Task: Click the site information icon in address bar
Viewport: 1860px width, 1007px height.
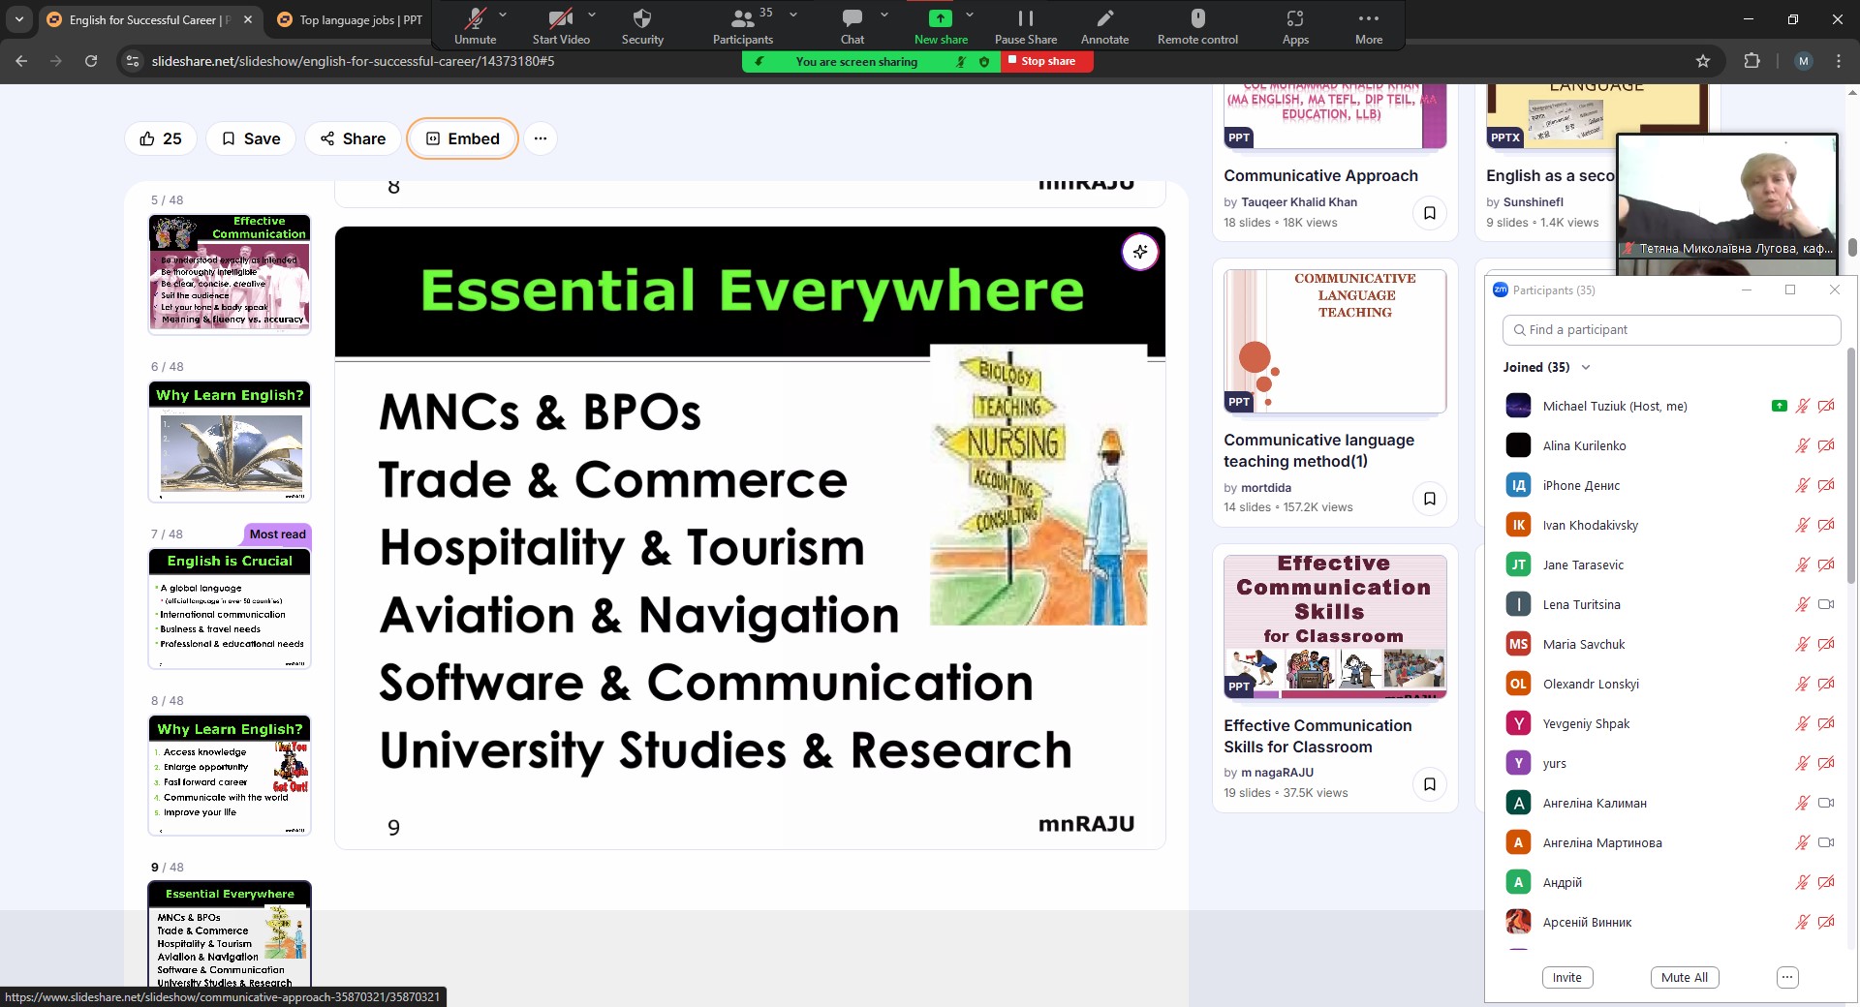Action: pyautogui.click(x=133, y=61)
